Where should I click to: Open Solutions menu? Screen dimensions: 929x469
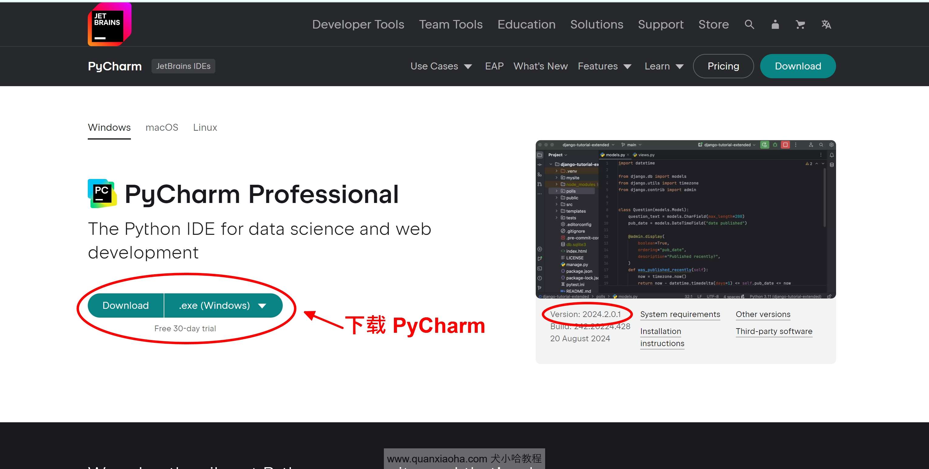[597, 25]
